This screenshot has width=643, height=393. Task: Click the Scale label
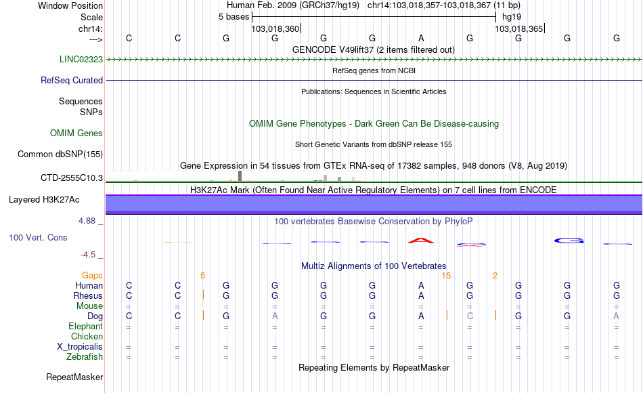(x=91, y=17)
